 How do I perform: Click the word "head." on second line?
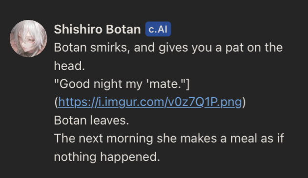pyautogui.click(x=69, y=66)
